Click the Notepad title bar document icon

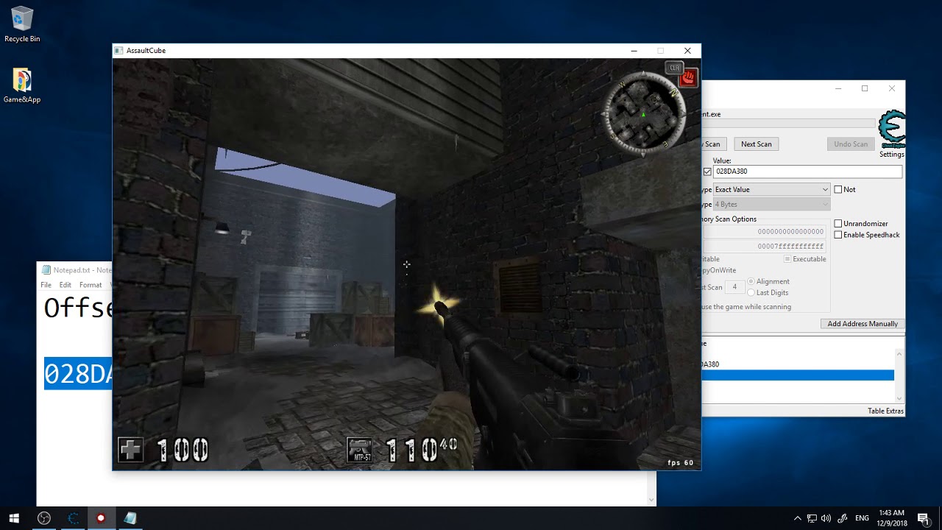tap(46, 270)
